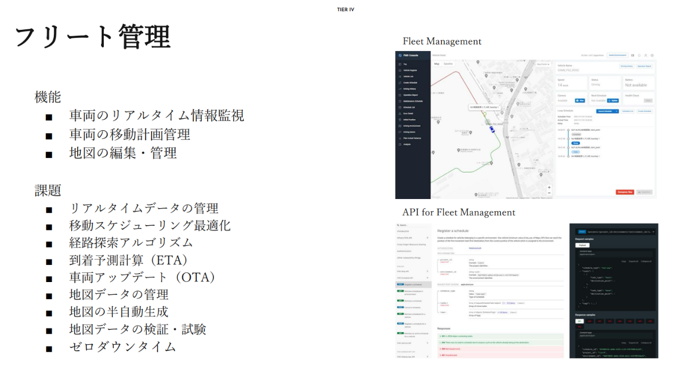The image size is (692, 389).
Task: Select the 201 tab under Response samples
Action: (x=579, y=321)
